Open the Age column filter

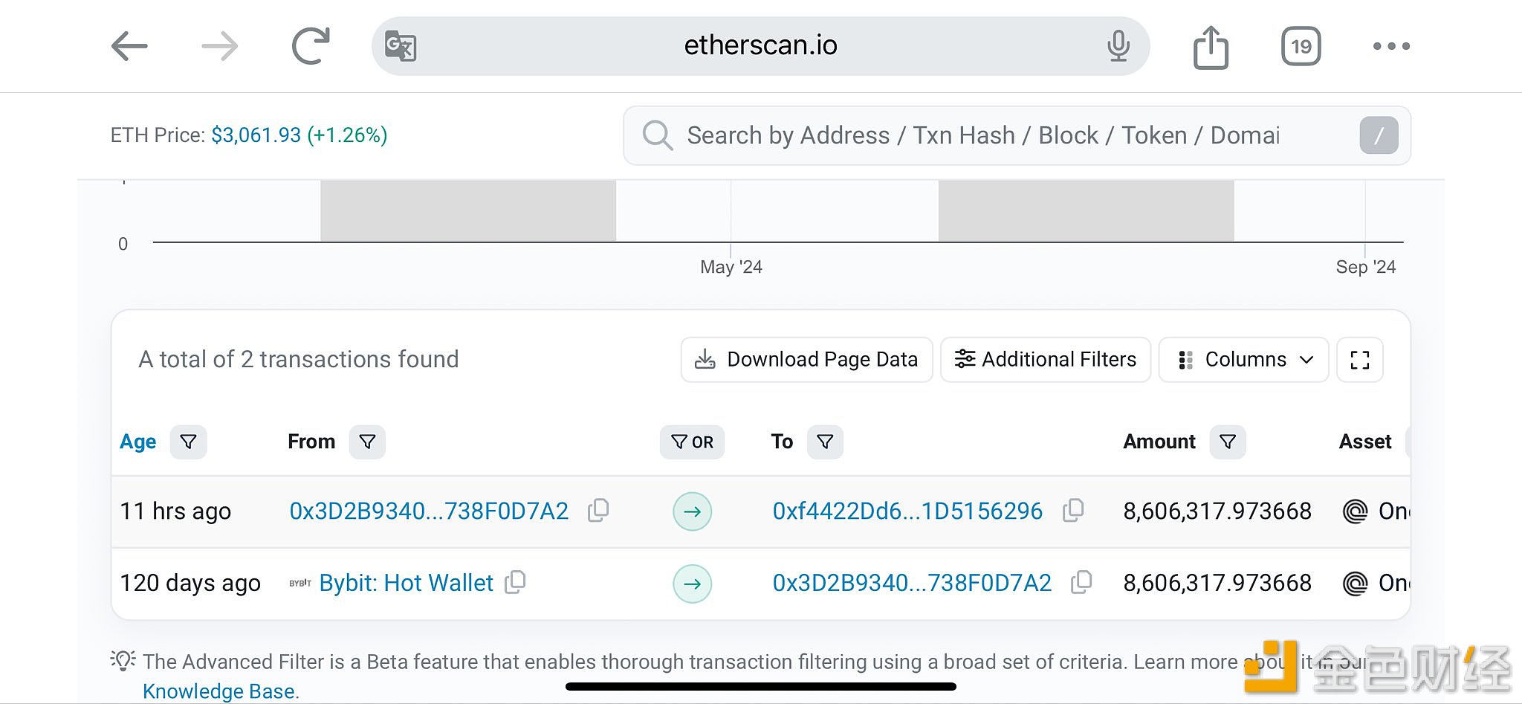[189, 442]
